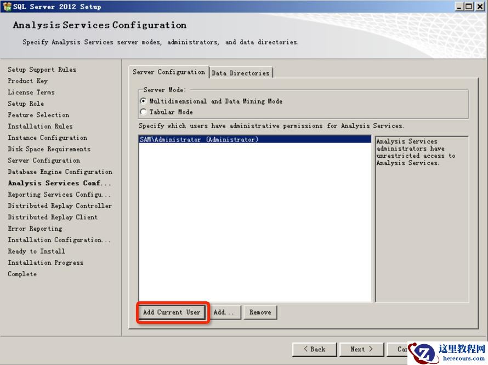Go Back to the previous step
The width and height of the screenshot is (488, 365).
tap(314, 349)
